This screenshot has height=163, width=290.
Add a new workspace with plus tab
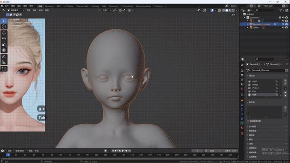coord(166,6)
